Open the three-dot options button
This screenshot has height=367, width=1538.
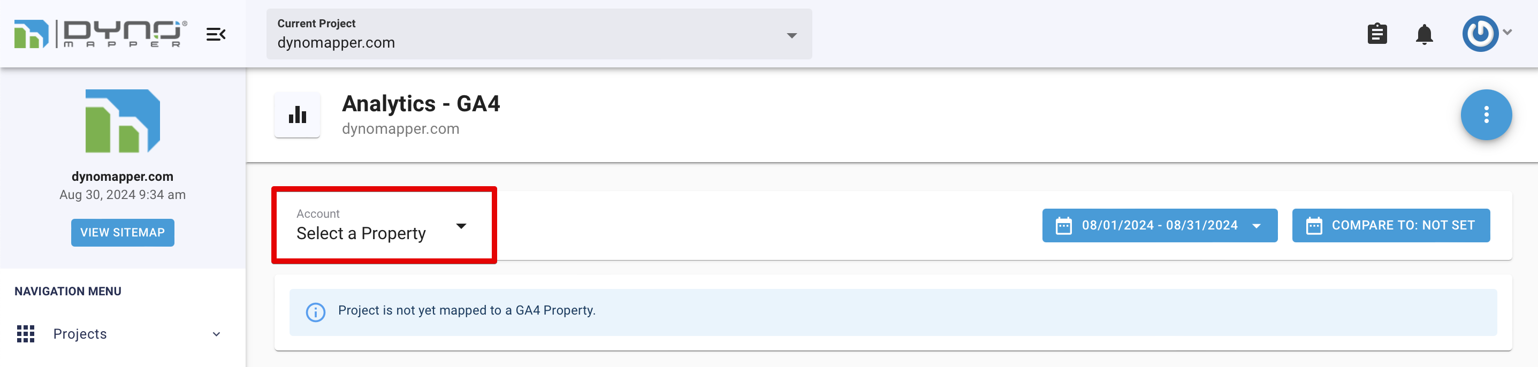pyautogui.click(x=1486, y=114)
